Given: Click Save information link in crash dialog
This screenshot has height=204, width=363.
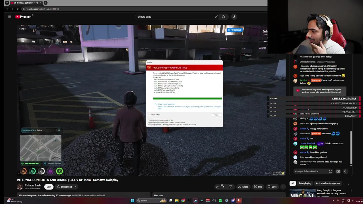Looking at the screenshot, I should point(166,104).
